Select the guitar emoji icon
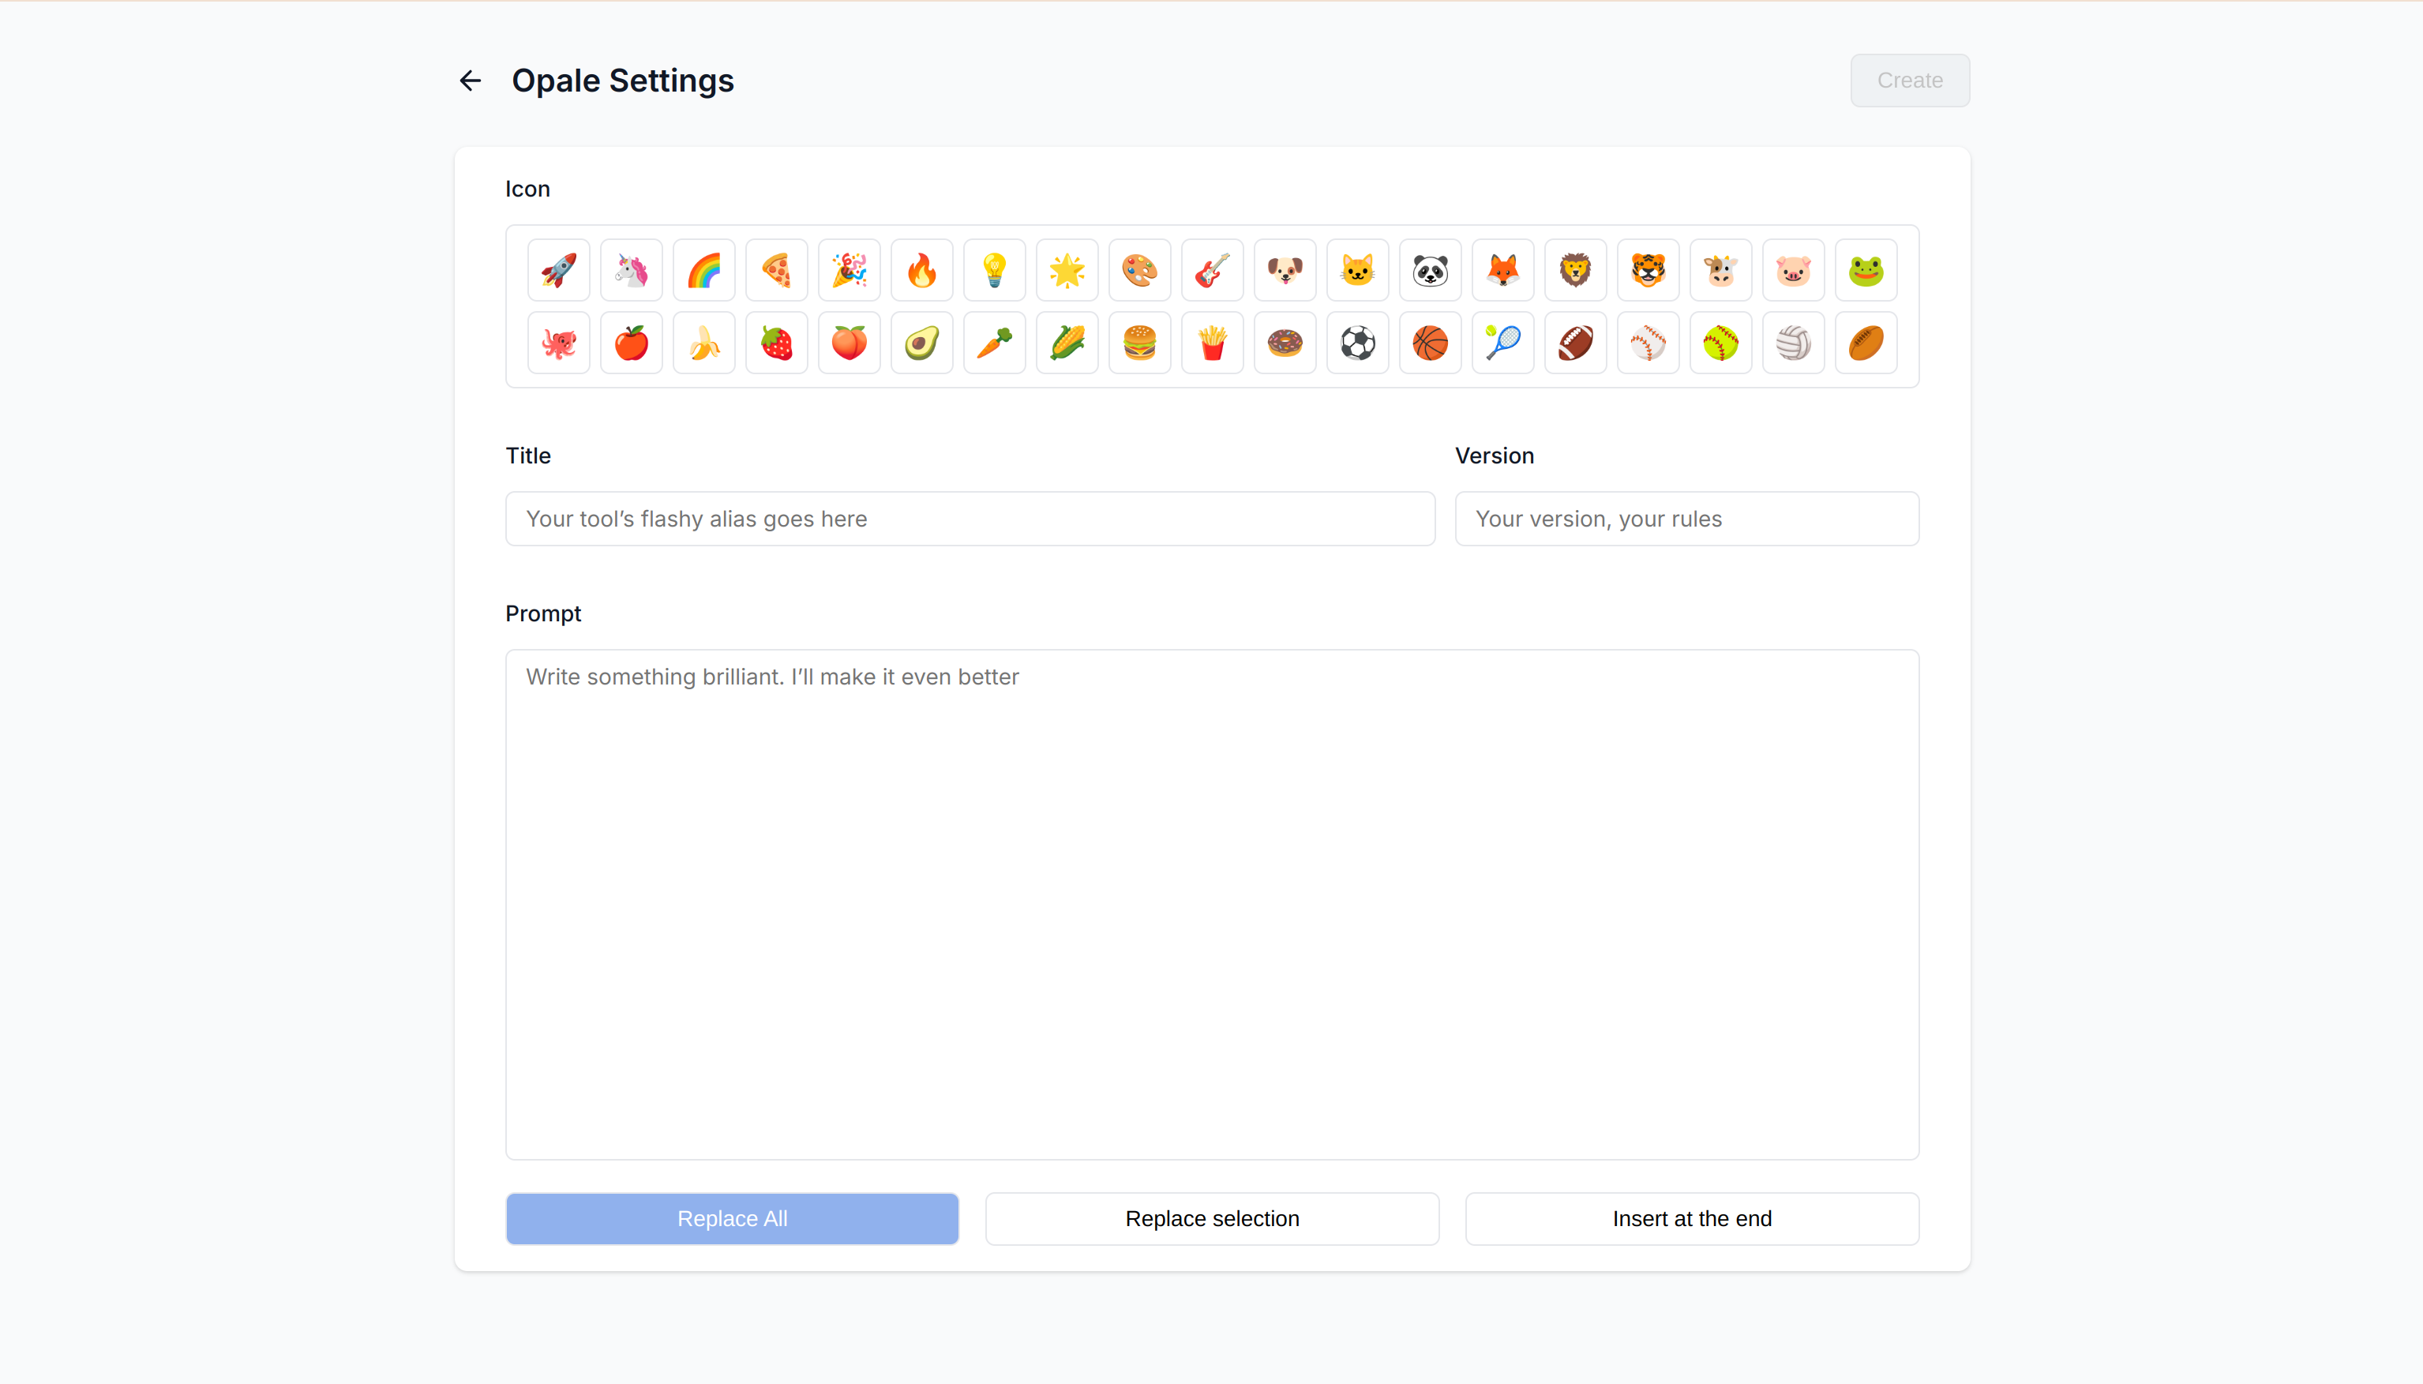This screenshot has height=1384, width=2423. point(1212,270)
